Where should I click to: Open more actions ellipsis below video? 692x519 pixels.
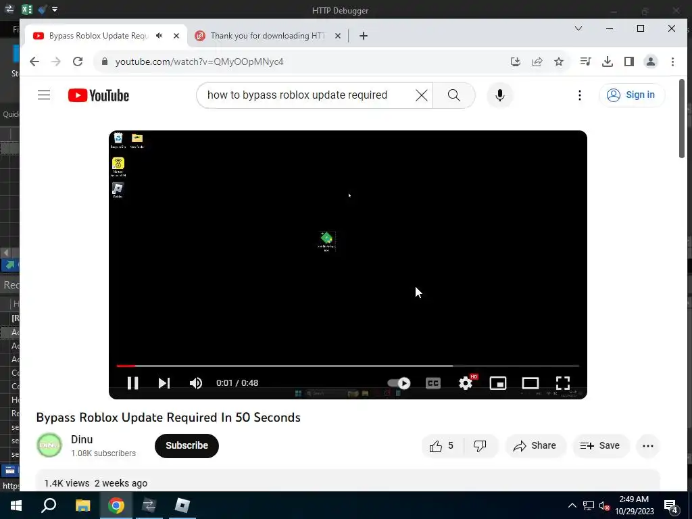(648, 446)
